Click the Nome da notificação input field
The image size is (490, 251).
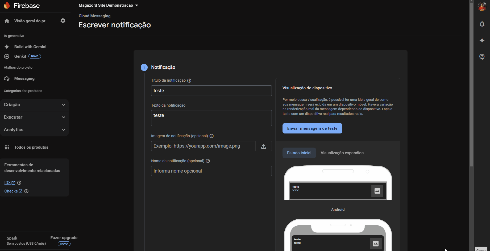coord(211,171)
